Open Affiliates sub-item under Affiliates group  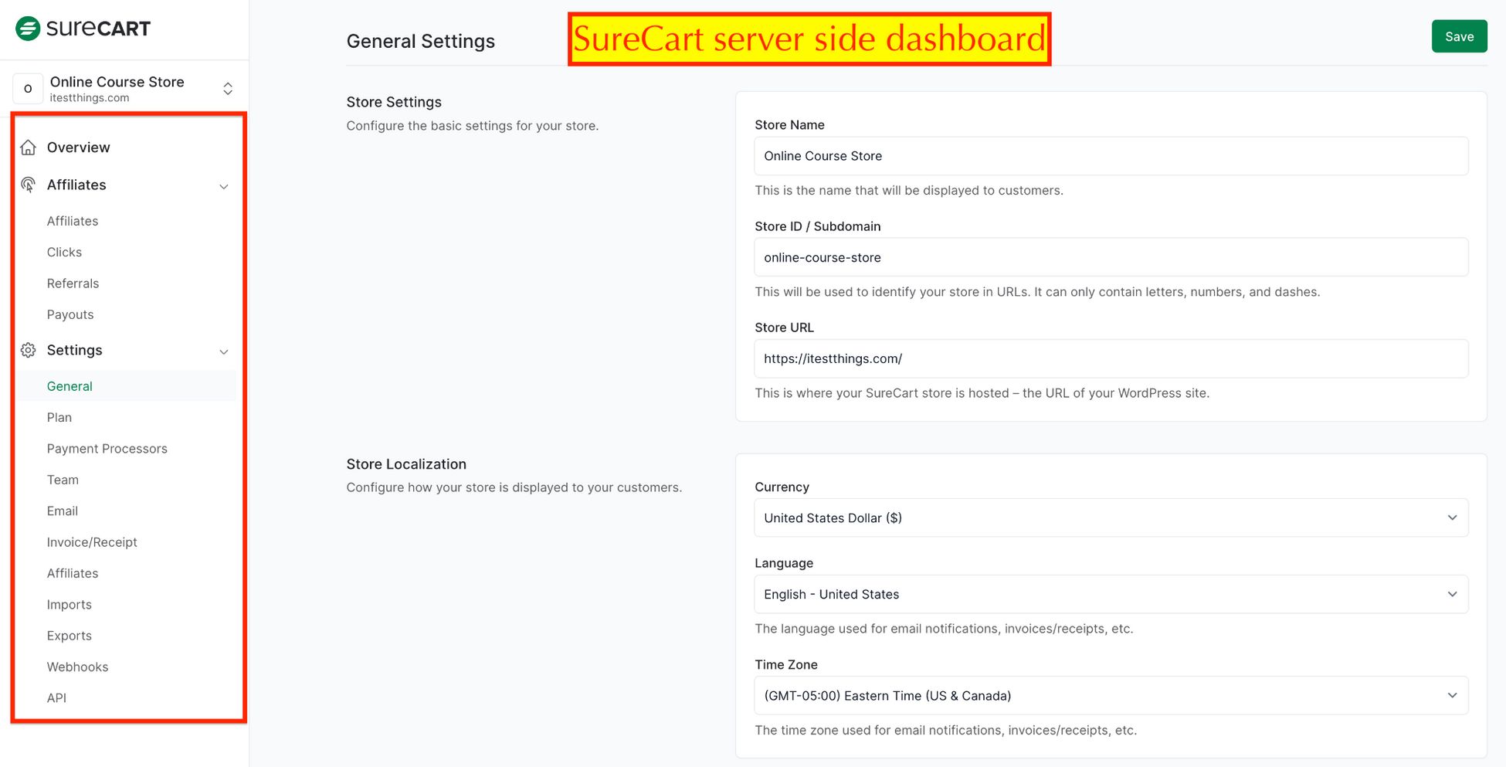click(x=73, y=221)
